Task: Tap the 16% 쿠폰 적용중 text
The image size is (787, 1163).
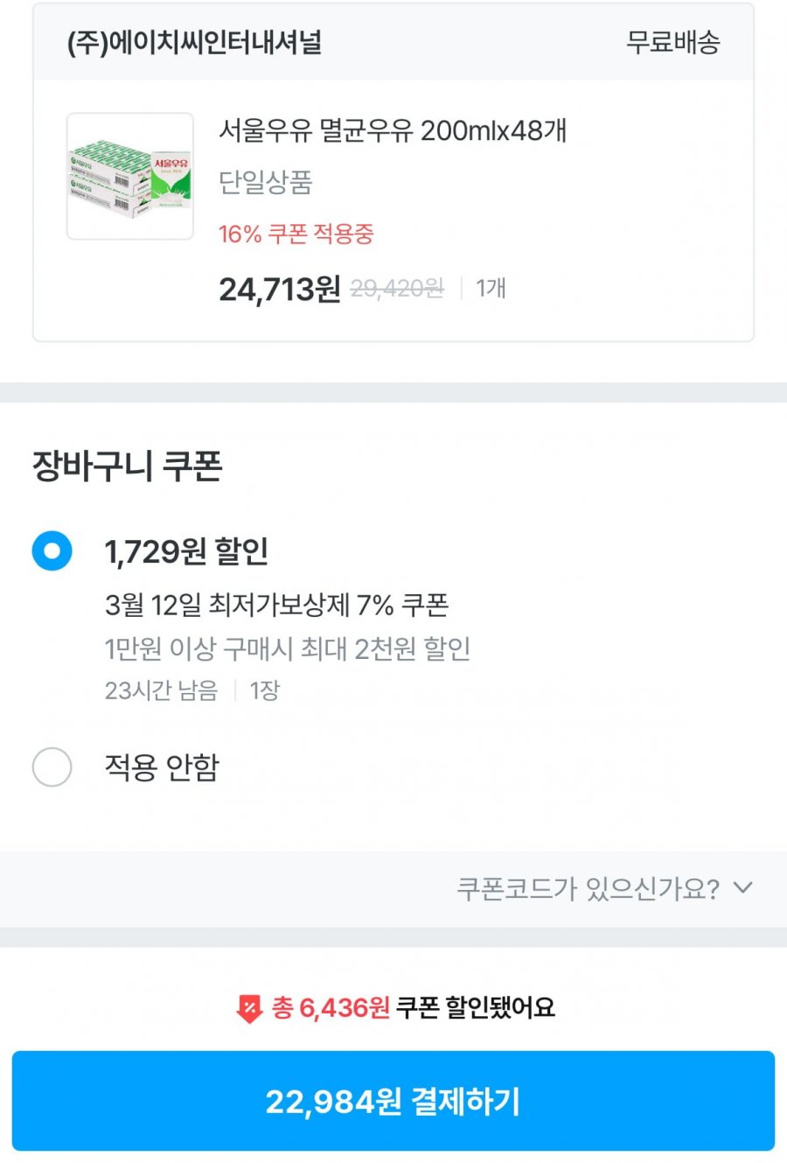Action: coord(296,235)
